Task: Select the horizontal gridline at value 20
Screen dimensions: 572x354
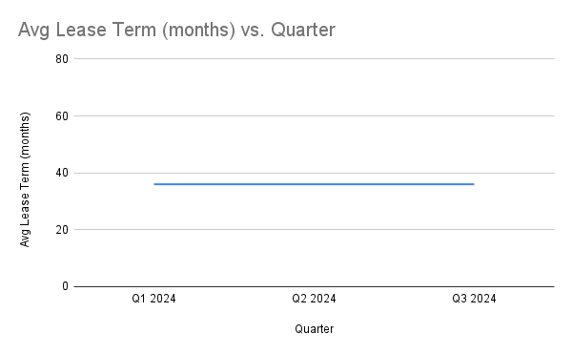Action: [x=314, y=230]
